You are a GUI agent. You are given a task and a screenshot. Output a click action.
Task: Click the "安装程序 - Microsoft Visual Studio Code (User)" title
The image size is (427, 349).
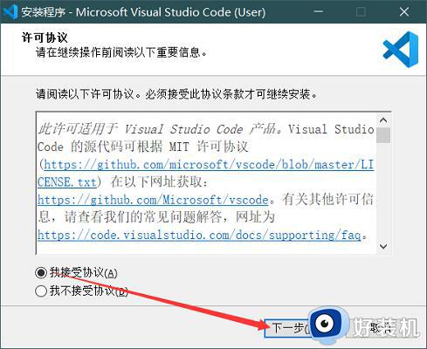143,12
